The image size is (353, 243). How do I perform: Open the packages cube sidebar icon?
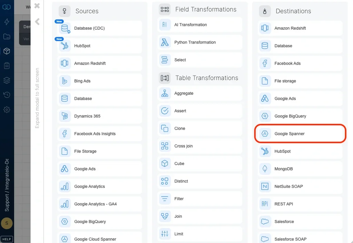pos(7,51)
